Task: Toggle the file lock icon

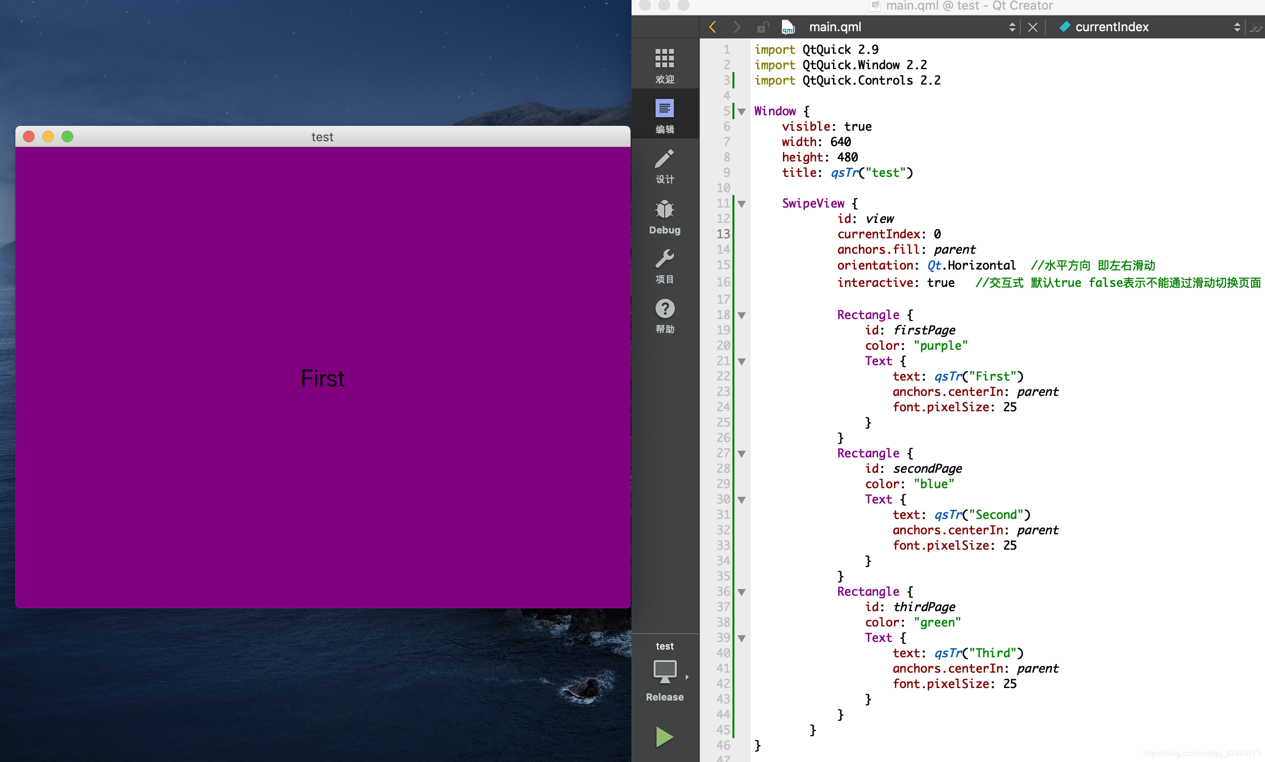Action: coord(762,27)
